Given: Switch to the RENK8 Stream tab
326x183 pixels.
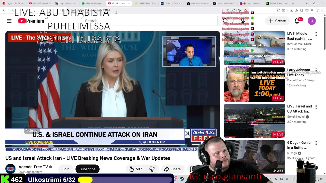Looking at the screenshot, I should (x=277, y=3).
